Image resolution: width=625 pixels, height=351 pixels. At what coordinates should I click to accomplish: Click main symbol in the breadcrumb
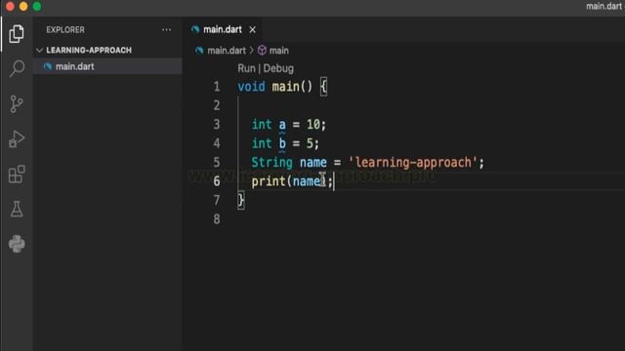tap(278, 51)
